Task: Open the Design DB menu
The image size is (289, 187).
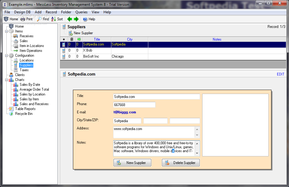Action: (x=22, y=12)
